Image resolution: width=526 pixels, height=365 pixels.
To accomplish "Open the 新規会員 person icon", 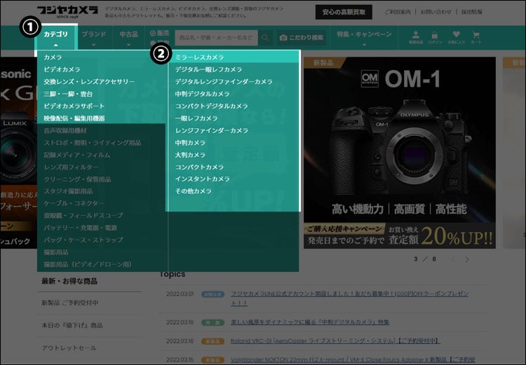I will [416, 37].
